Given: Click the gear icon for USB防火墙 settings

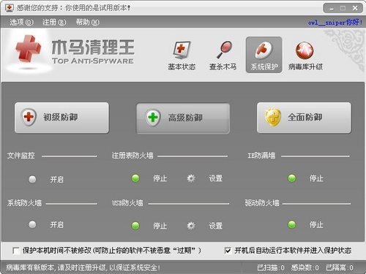Looking at the screenshot, I should (191, 226).
